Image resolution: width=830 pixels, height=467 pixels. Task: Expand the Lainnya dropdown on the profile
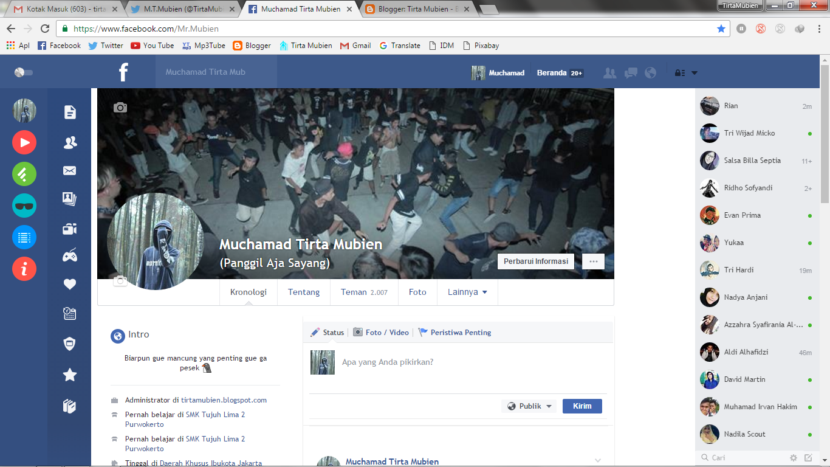pos(467,292)
